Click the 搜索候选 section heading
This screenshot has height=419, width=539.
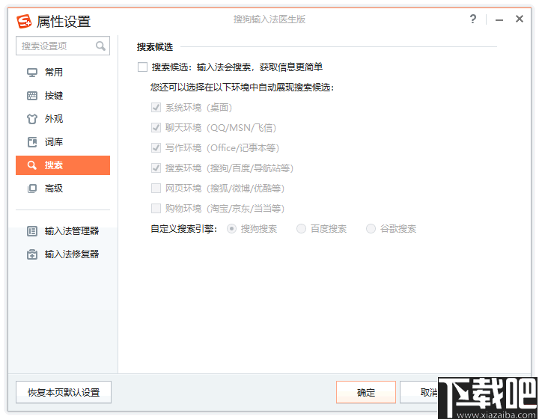(x=155, y=47)
